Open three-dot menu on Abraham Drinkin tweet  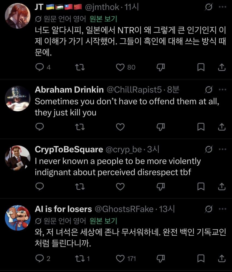[x=223, y=90]
